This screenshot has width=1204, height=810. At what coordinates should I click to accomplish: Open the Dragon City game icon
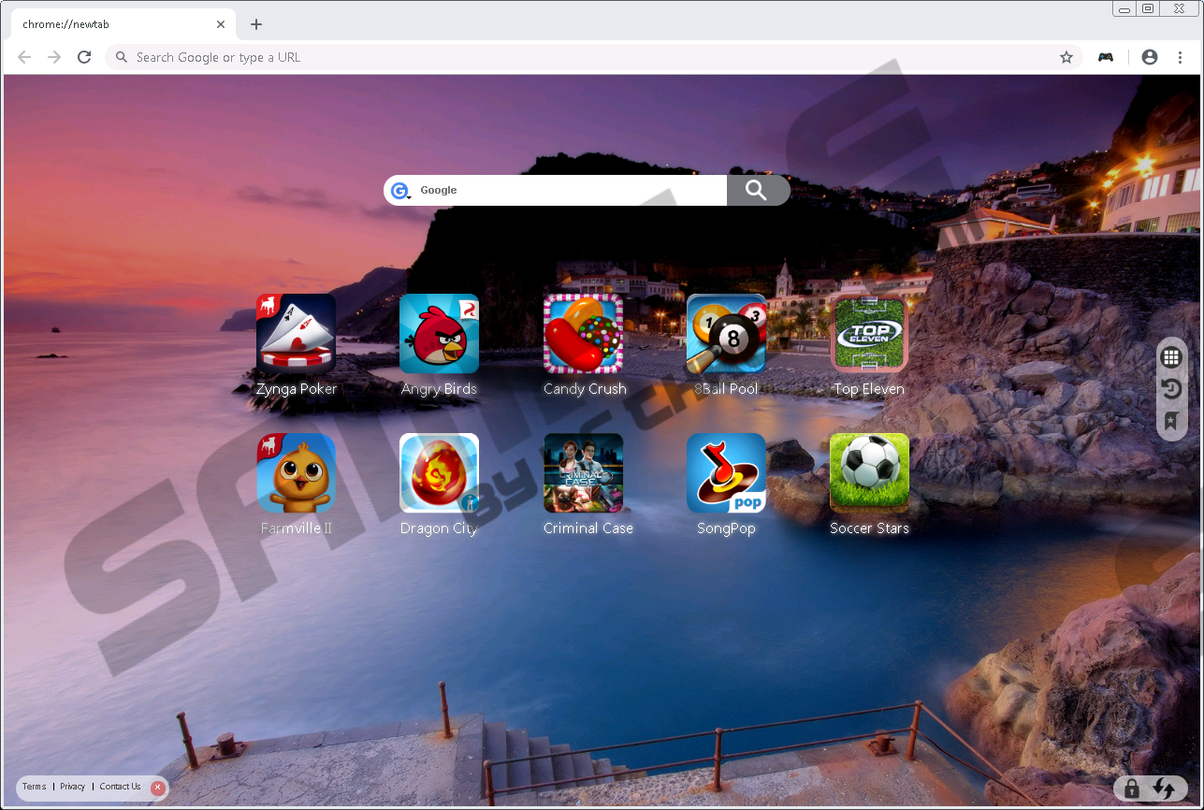439,473
